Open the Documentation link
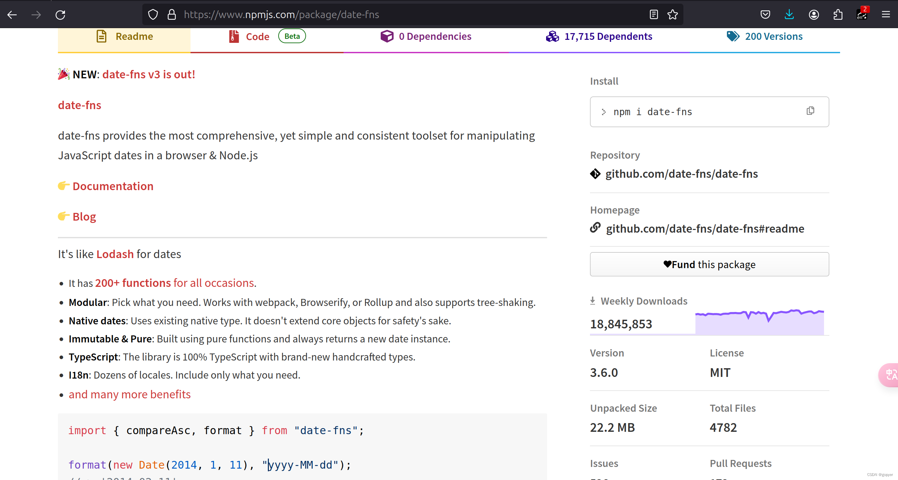Viewport: 898px width, 480px height. [x=113, y=186]
